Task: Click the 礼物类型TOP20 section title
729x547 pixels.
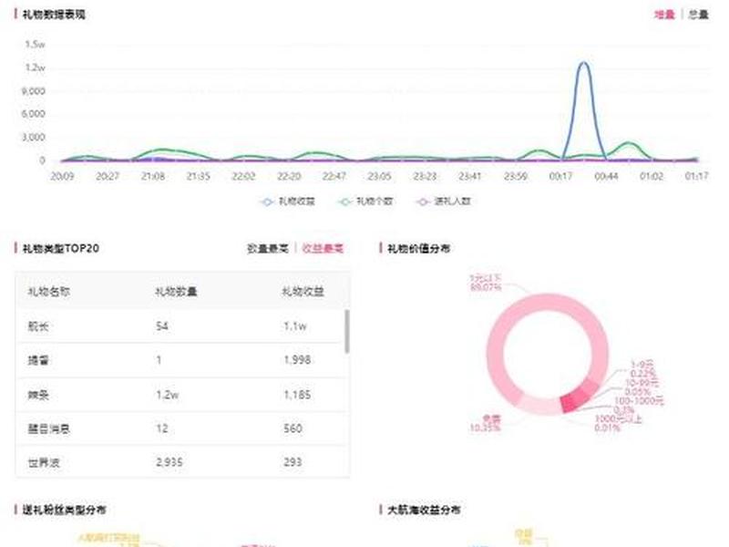Action: coord(61,248)
